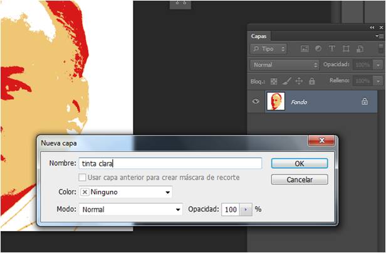Click the adjustment layer filter icon
This screenshot has height=253, width=386.
318,48
